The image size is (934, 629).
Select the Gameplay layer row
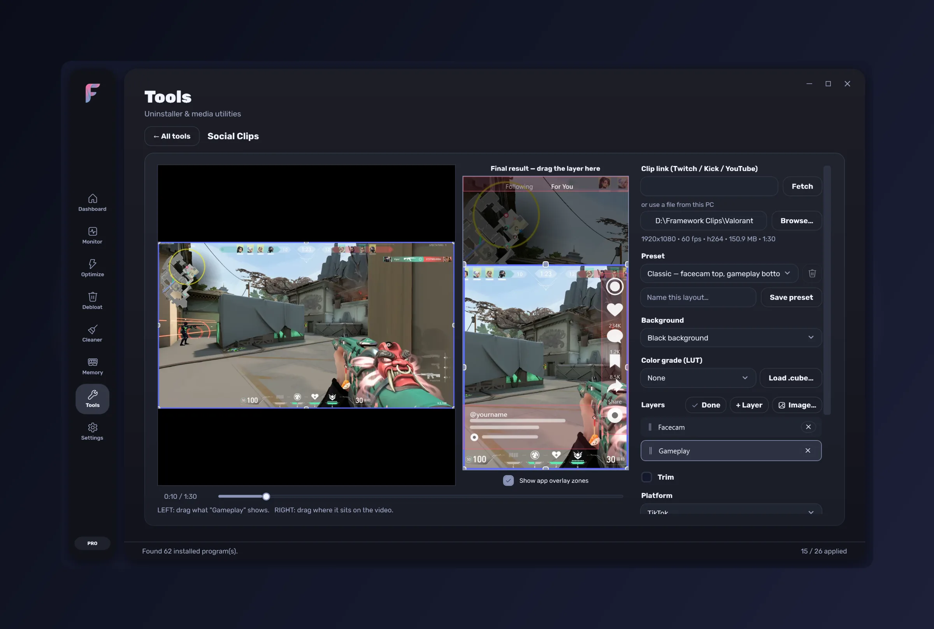click(731, 451)
